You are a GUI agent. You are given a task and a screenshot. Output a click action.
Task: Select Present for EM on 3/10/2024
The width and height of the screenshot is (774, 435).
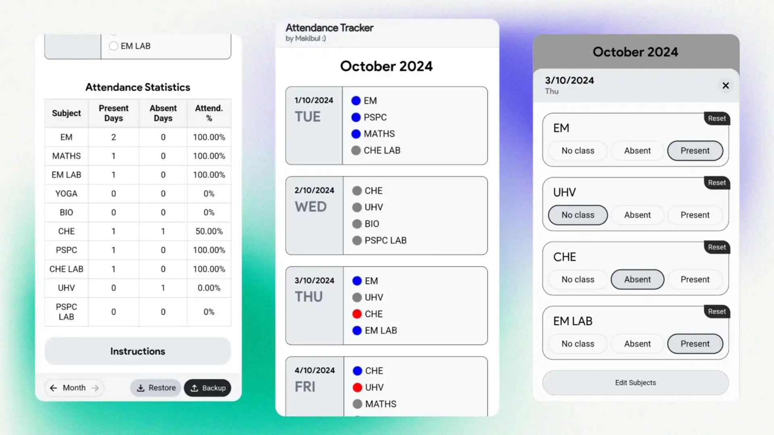(695, 150)
